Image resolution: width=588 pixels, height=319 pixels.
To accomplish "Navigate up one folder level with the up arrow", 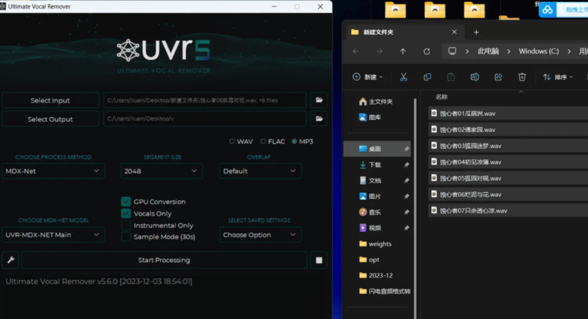I will pyautogui.click(x=403, y=51).
